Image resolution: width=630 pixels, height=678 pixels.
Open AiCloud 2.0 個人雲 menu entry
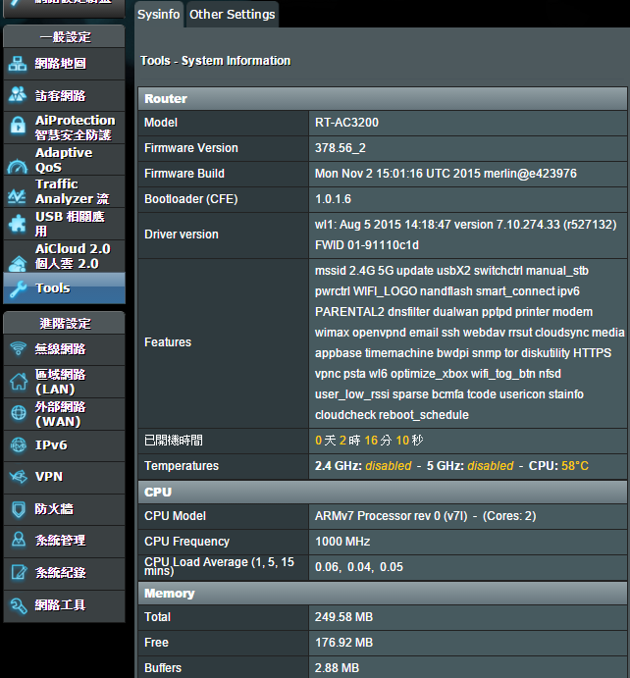[65, 256]
